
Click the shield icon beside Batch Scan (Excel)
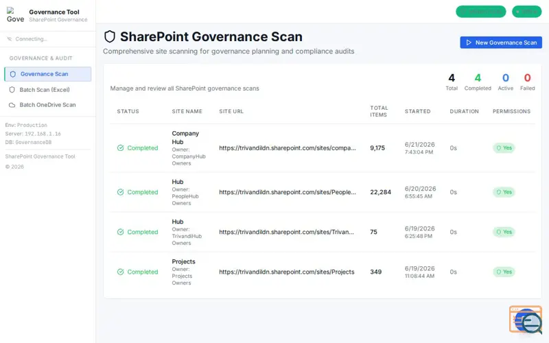coord(12,90)
